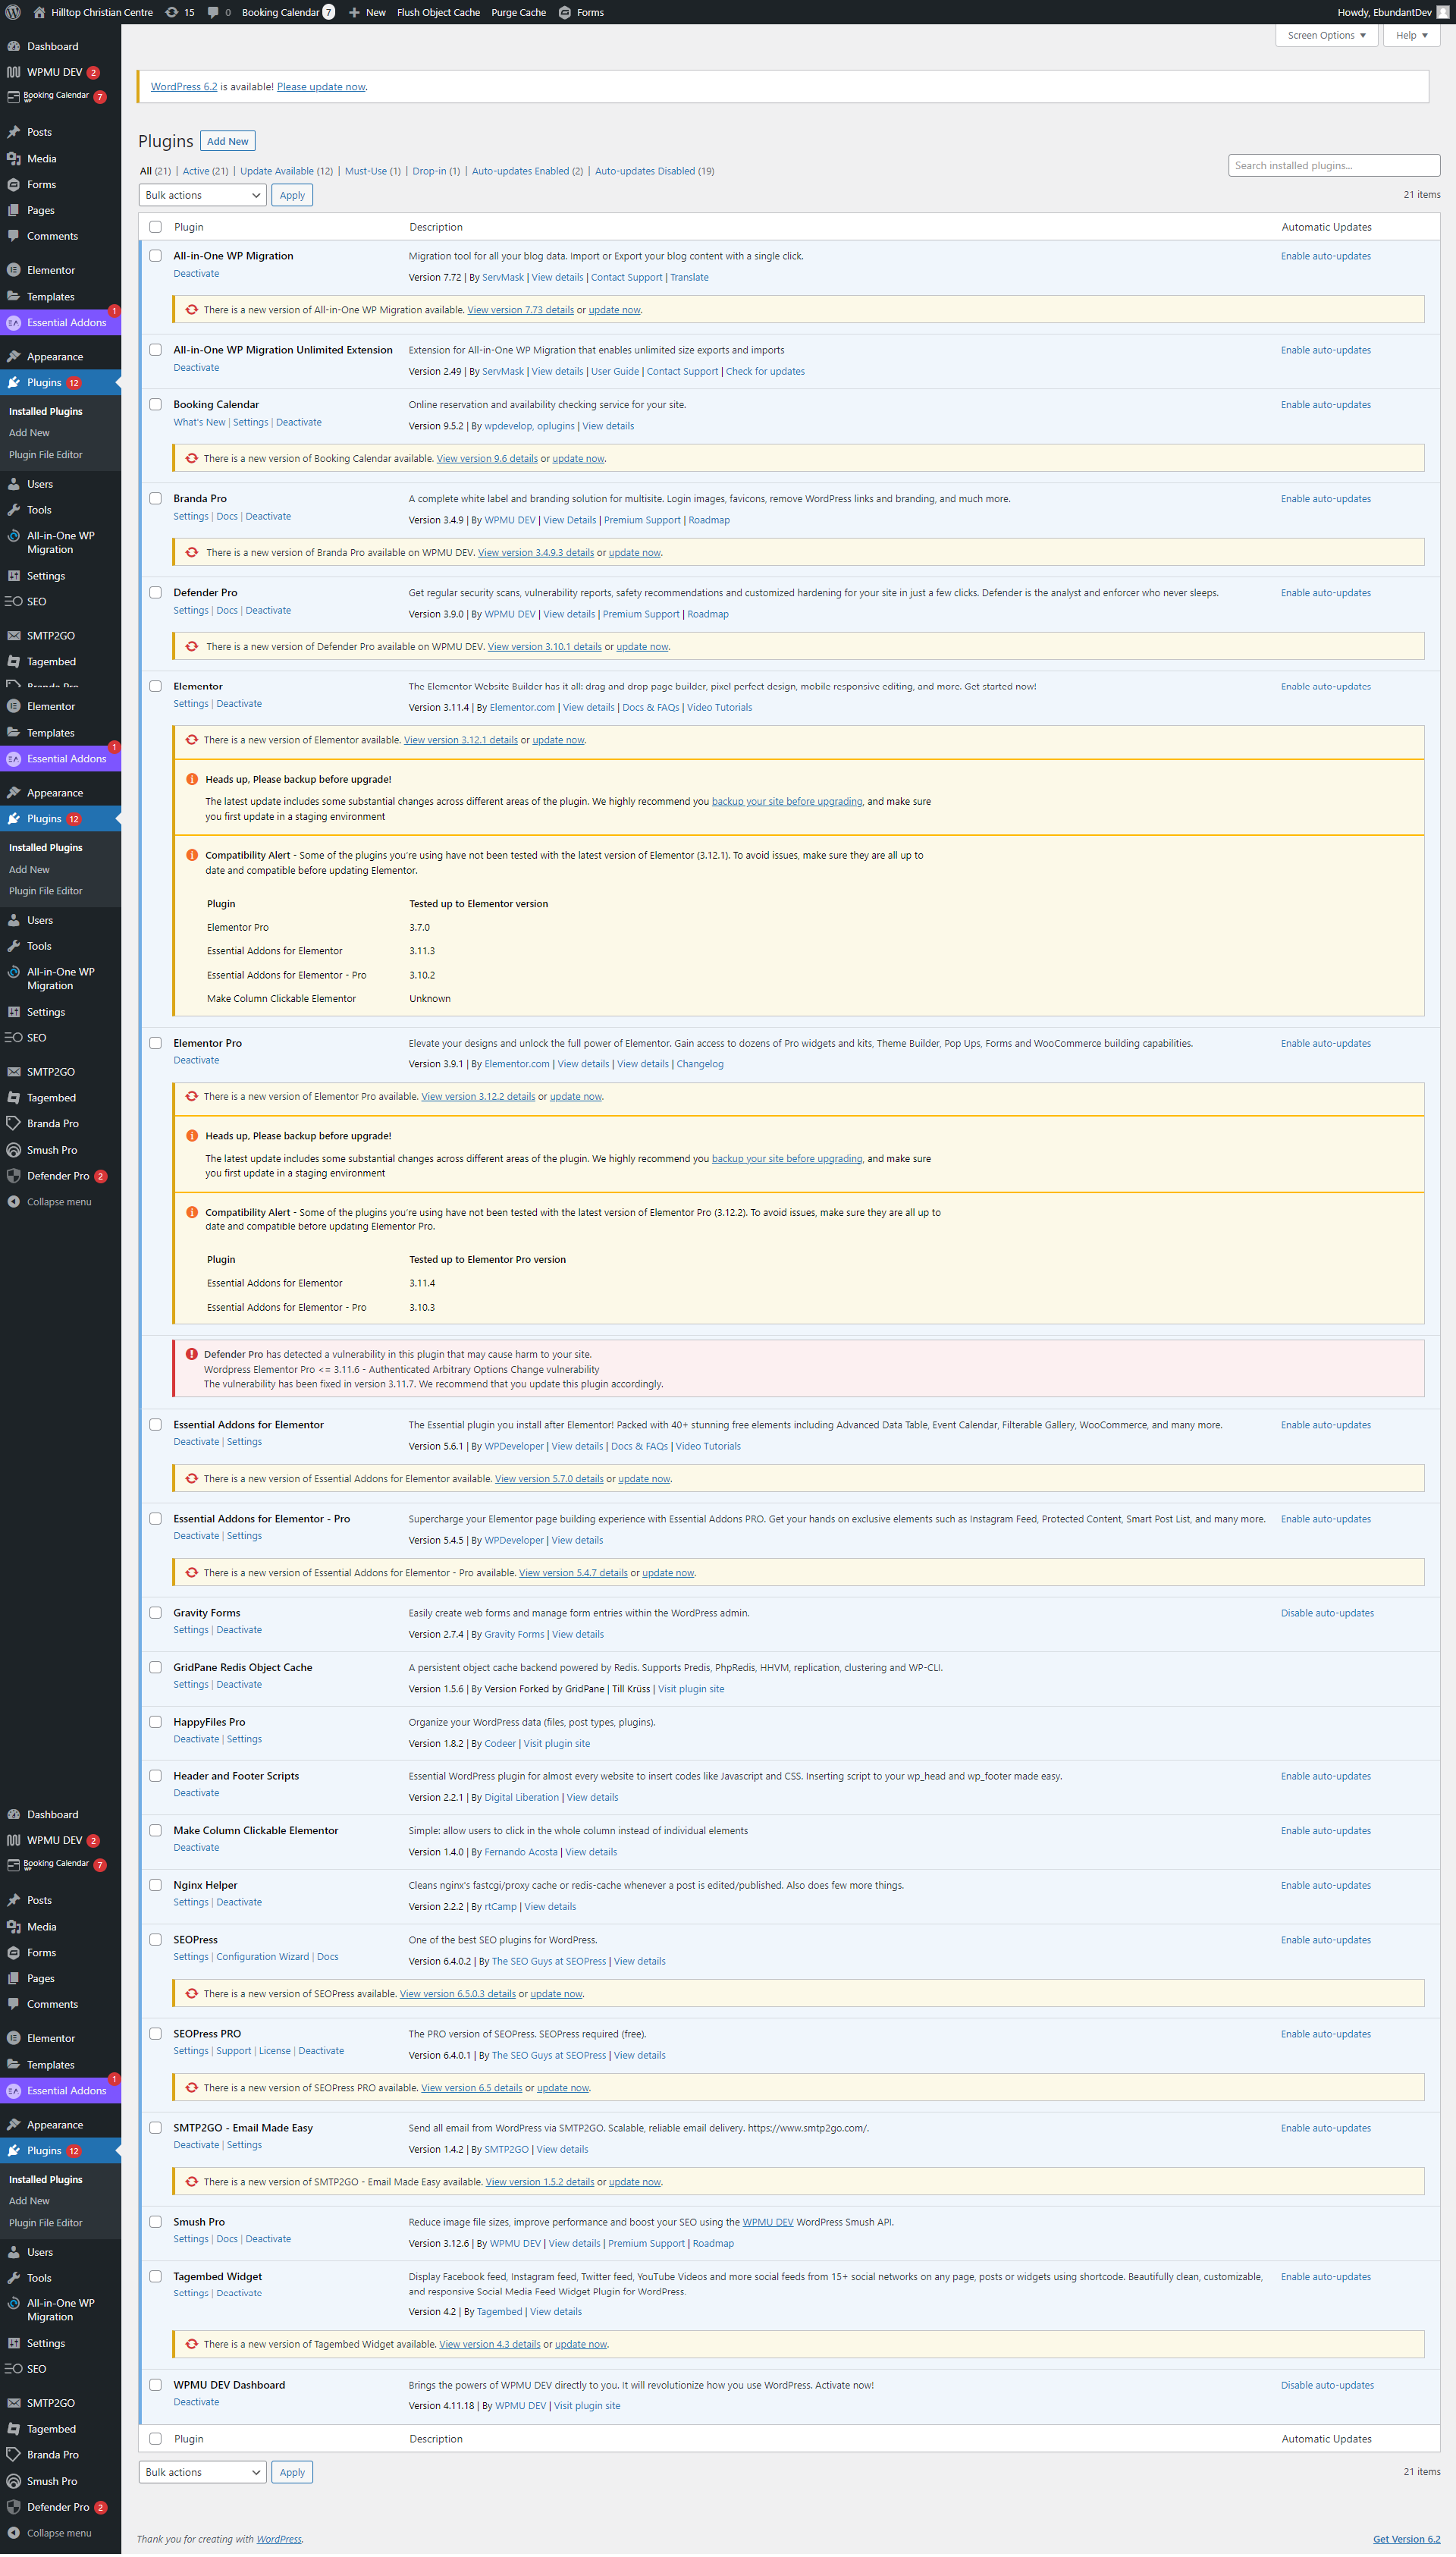Select all plugins via header checkbox

(x=155, y=227)
